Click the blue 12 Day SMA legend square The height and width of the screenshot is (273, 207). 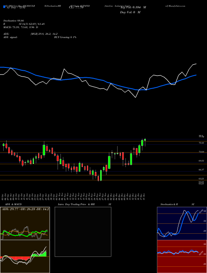[4, 7]
